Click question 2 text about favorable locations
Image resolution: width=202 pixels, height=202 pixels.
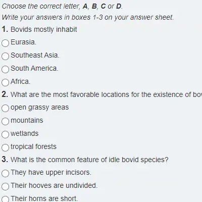pyautogui.click(x=106, y=94)
